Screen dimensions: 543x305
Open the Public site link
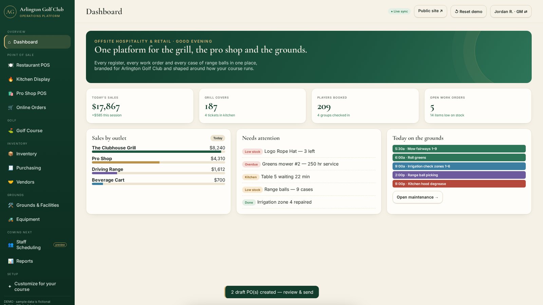pos(430,11)
